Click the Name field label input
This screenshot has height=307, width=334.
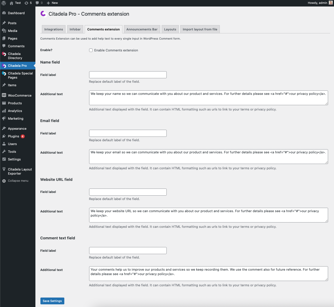click(128, 75)
